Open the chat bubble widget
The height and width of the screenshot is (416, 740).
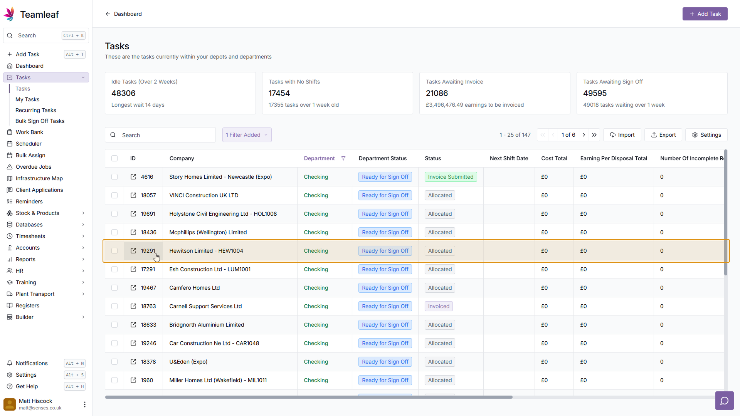pos(724,401)
